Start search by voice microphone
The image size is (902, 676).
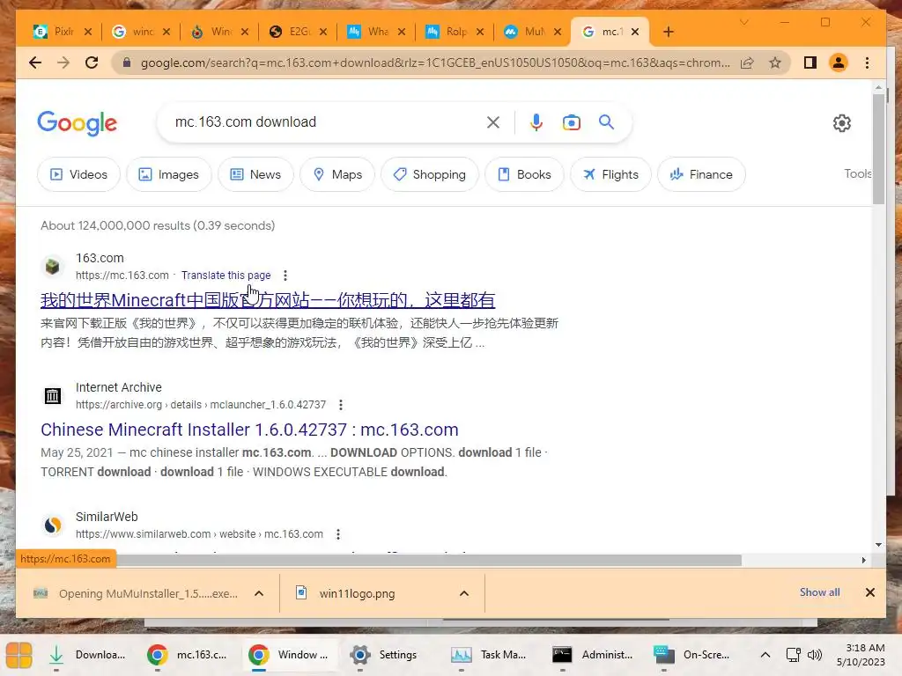click(x=536, y=122)
